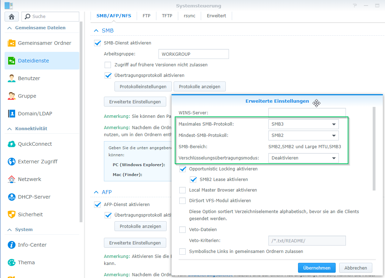Select Gemeinsamer Ordner folder icon
385x278 pixels.
[12, 43]
